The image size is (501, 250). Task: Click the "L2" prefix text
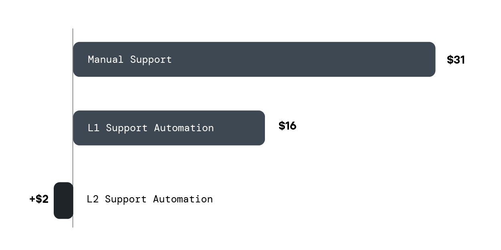coord(93,199)
